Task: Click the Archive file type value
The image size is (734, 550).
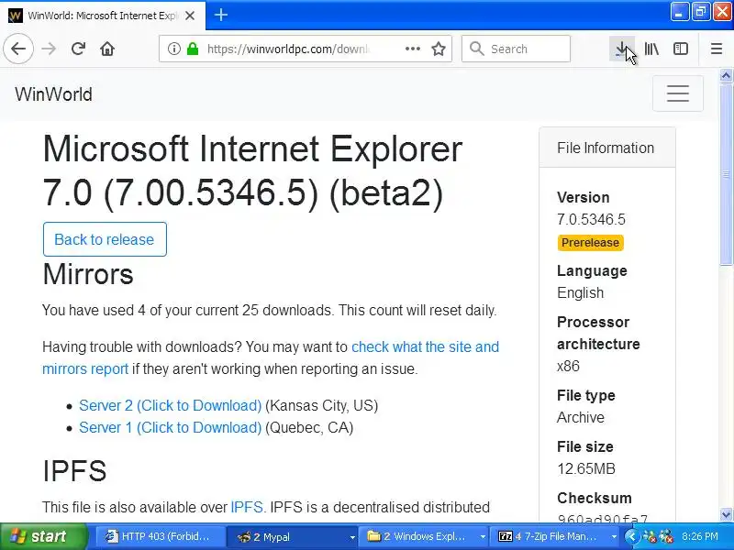Action: pos(581,417)
